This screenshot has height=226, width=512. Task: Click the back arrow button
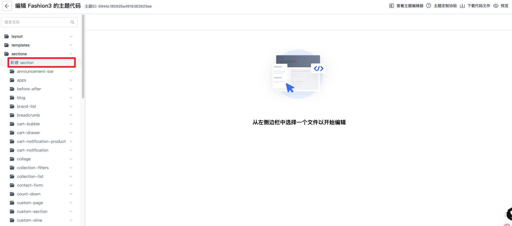pos(7,6)
